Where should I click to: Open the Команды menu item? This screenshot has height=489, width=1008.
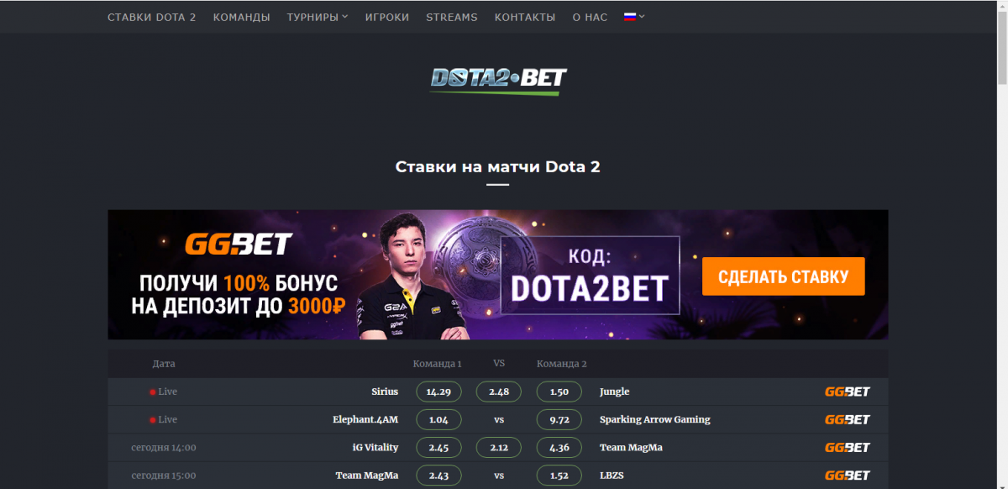[242, 17]
